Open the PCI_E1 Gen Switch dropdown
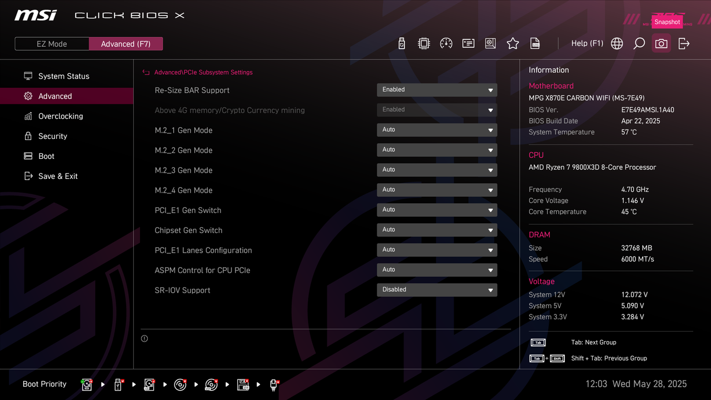The height and width of the screenshot is (400, 711). (437, 210)
